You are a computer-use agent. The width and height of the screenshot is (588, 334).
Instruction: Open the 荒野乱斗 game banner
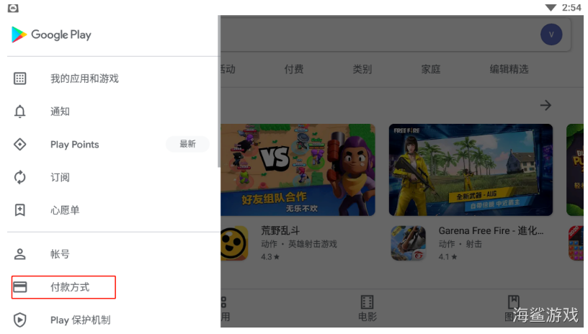pos(298,170)
